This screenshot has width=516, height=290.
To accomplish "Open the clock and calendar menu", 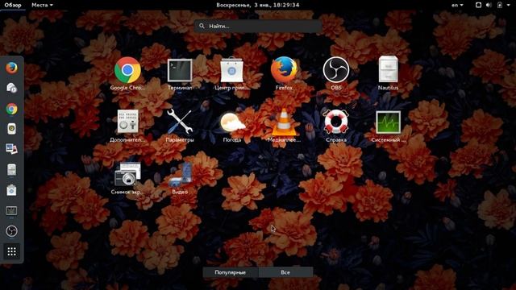I will 258,5.
